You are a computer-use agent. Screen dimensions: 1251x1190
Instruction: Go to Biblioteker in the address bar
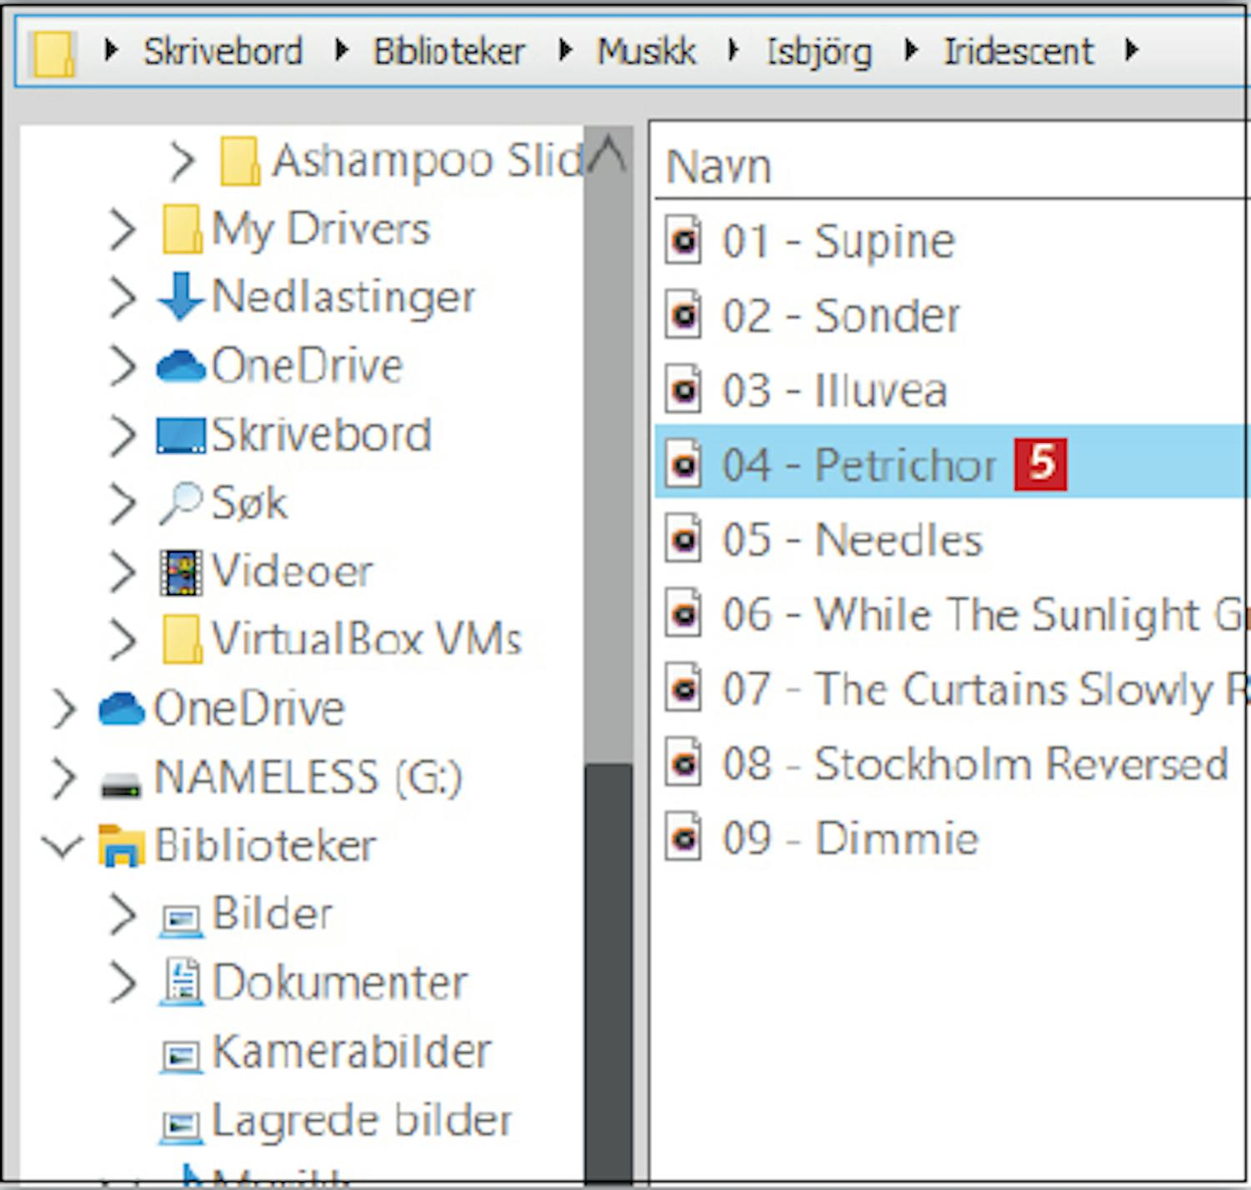tap(449, 52)
